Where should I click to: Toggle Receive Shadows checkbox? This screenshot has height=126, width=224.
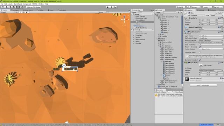pos(200,47)
